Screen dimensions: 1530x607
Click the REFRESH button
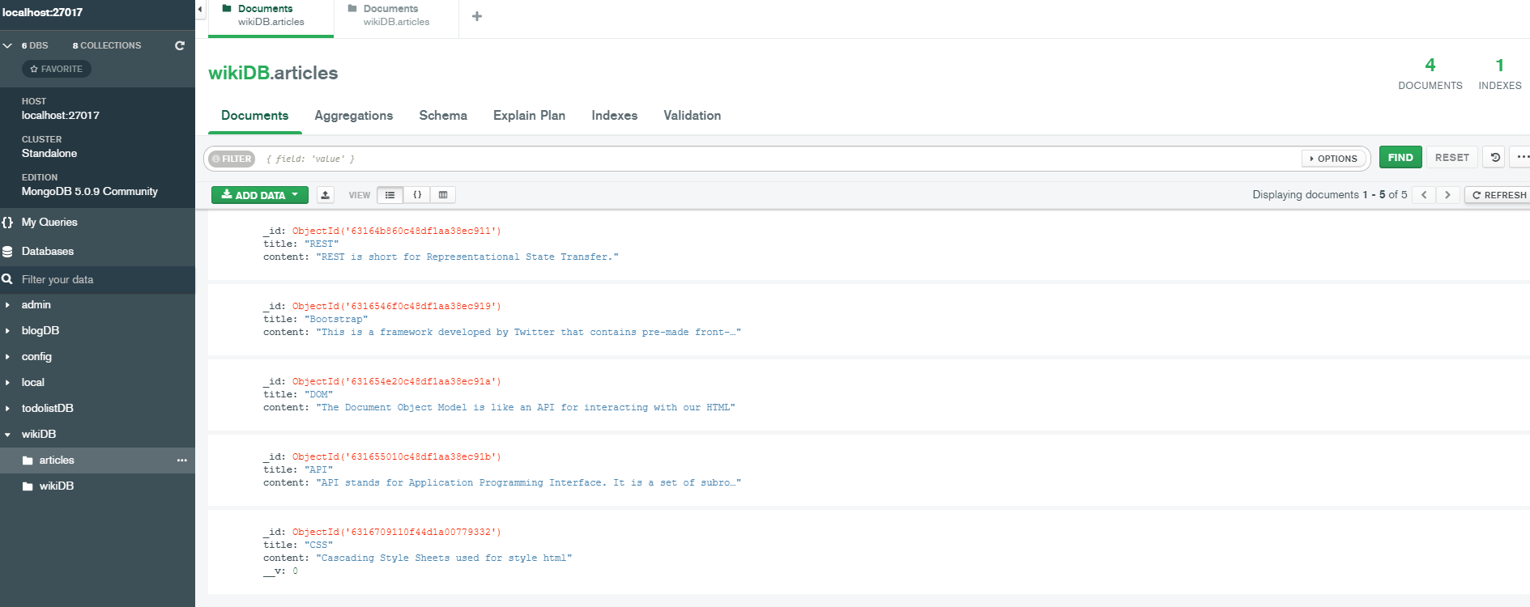point(1499,195)
